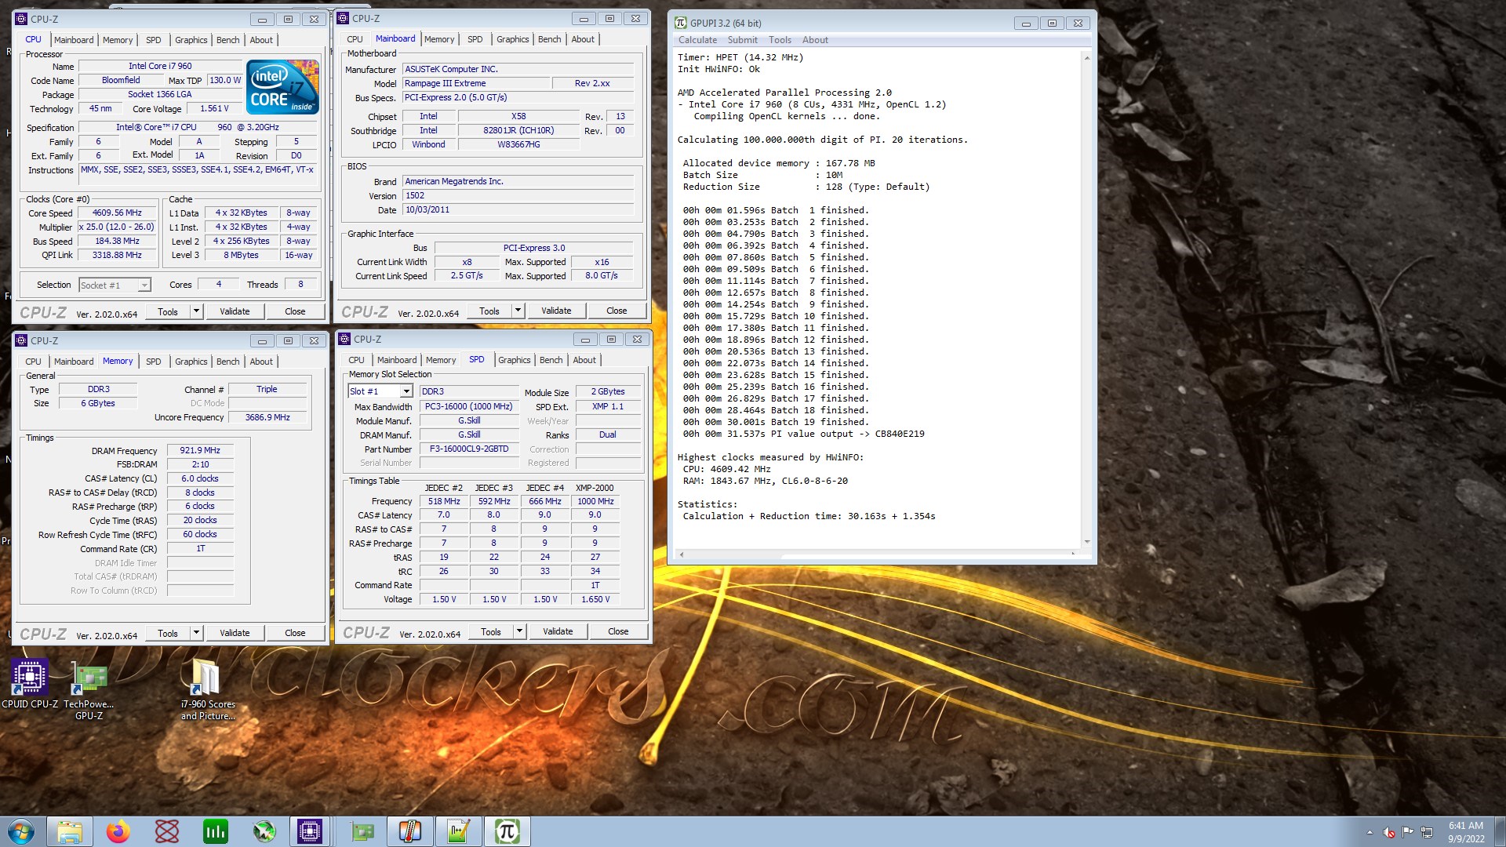Select CPU tab in Mainboard CPU-Z window
The height and width of the screenshot is (847, 1506).
click(355, 39)
